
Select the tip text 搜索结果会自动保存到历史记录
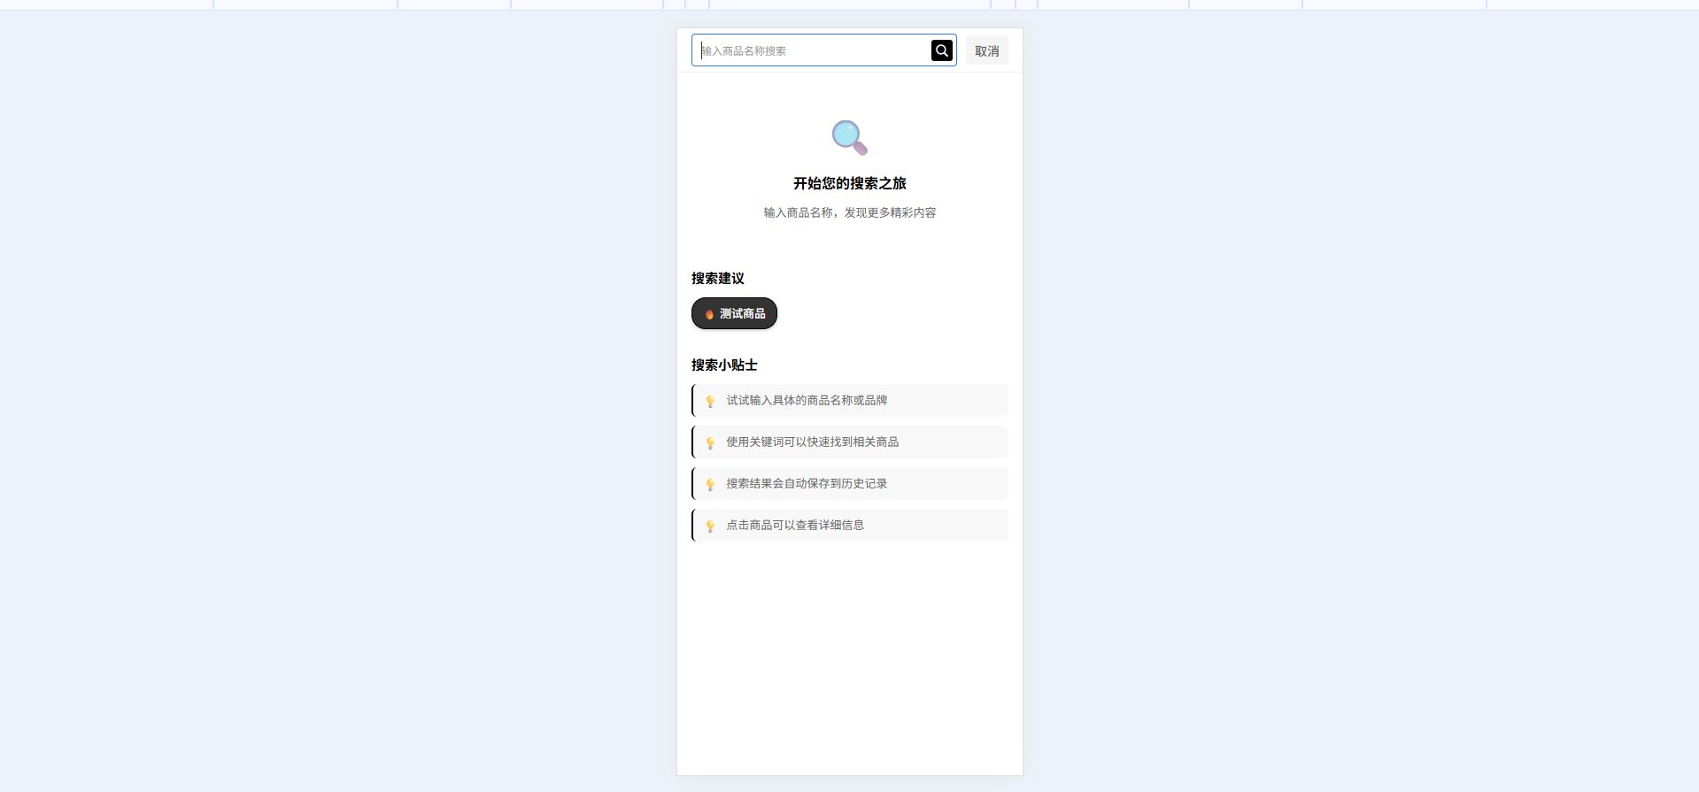[807, 483]
